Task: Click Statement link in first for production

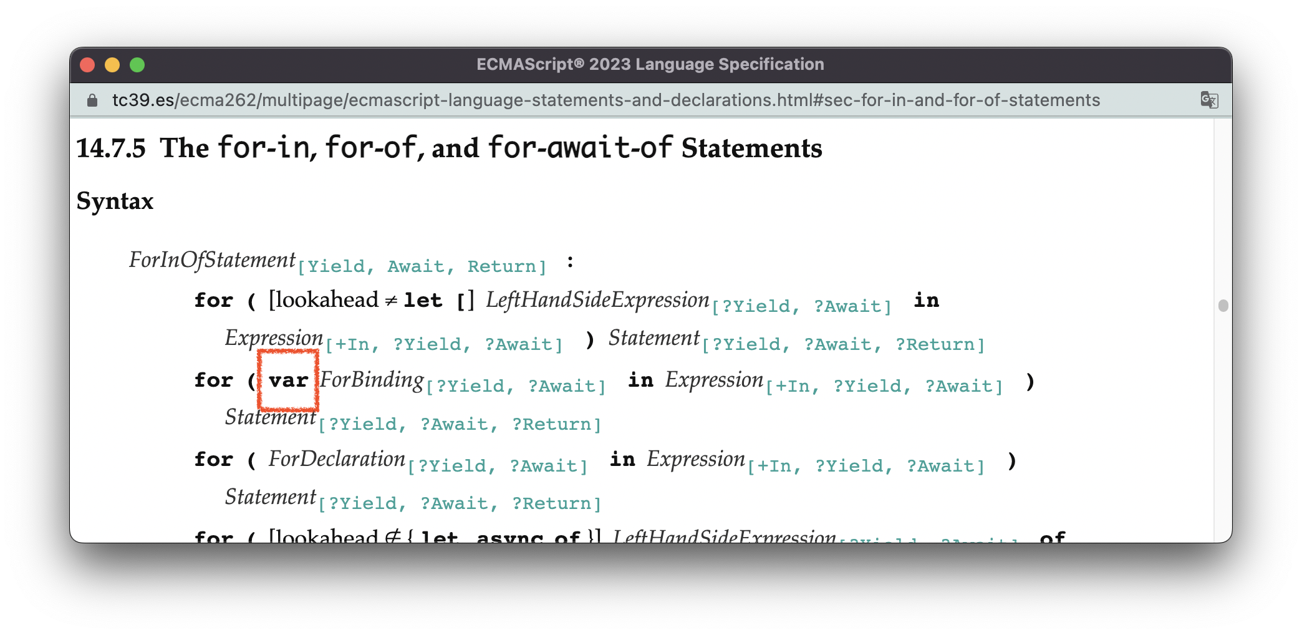Action: pos(654,337)
